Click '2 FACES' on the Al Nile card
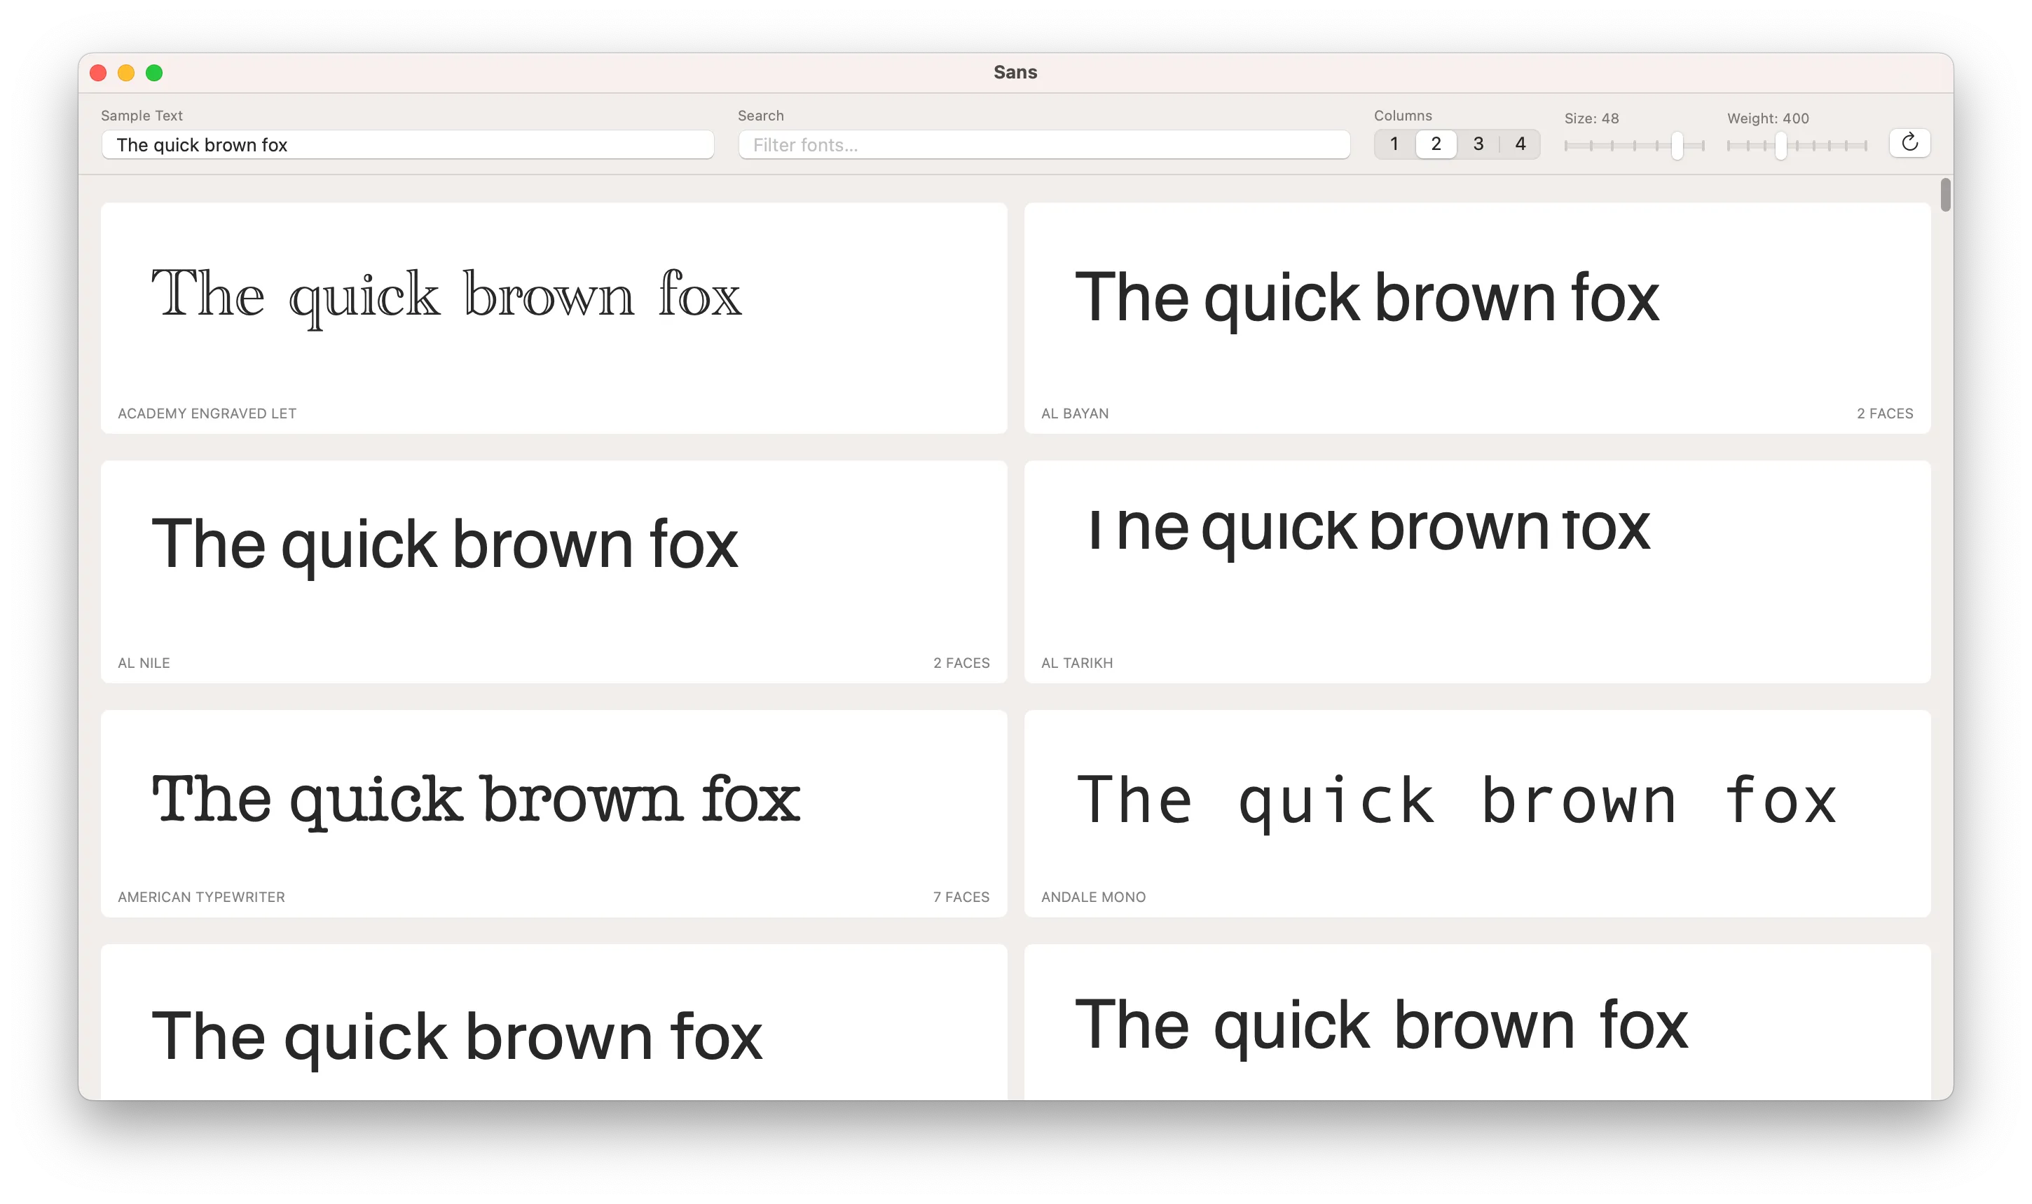 961,663
